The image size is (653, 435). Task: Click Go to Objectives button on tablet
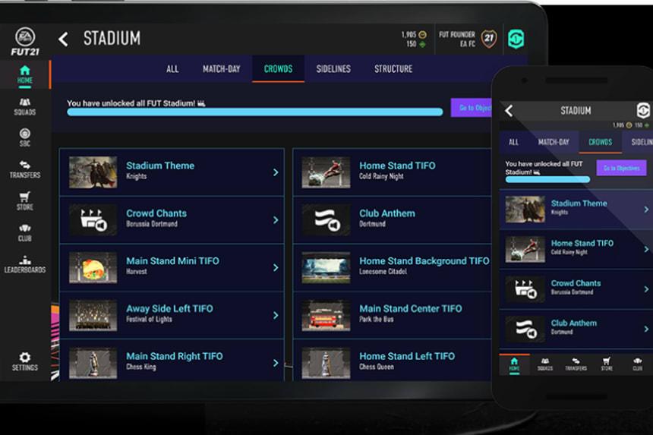(472, 108)
